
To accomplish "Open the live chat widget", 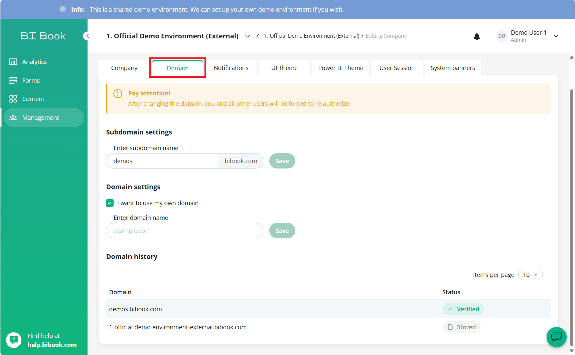I will point(556,337).
